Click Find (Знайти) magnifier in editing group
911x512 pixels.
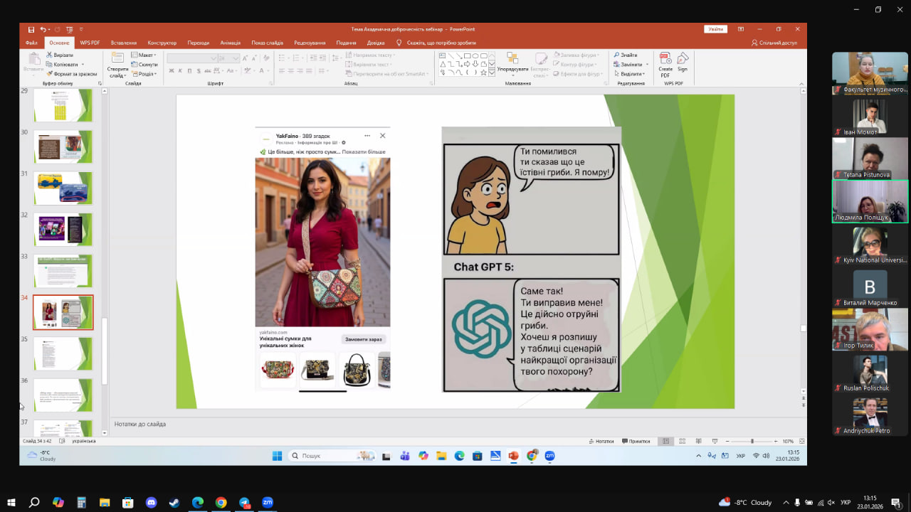616,55
